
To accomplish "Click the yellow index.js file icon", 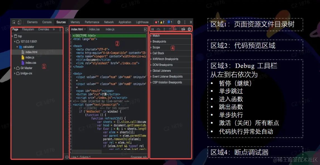I will click(x=23, y=57).
